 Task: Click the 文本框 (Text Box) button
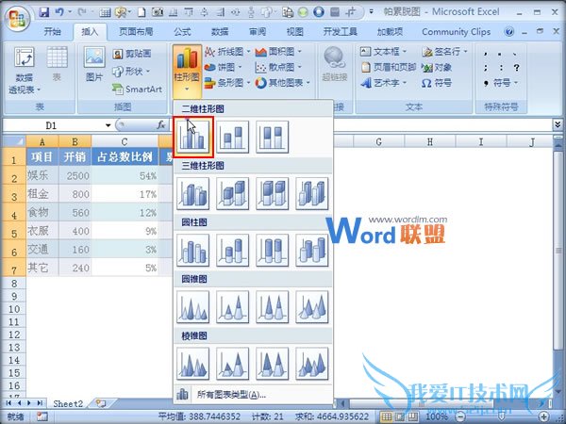[387, 53]
